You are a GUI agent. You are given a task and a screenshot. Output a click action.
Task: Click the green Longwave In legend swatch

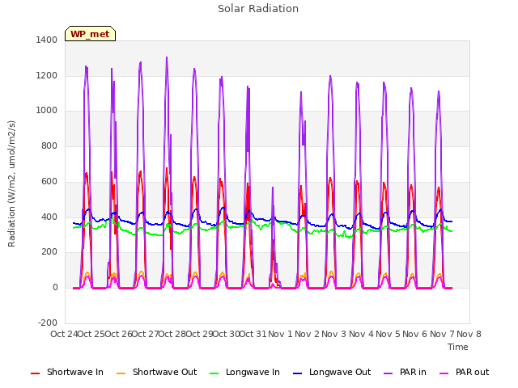point(214,373)
